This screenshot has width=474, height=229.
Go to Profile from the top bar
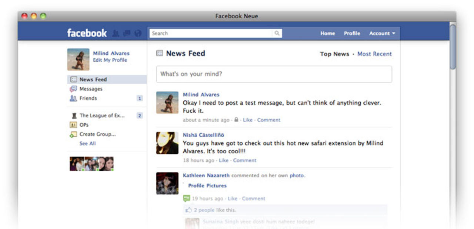click(x=352, y=33)
